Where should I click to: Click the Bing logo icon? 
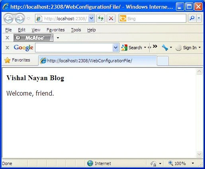[123, 18]
